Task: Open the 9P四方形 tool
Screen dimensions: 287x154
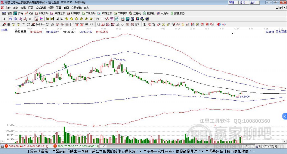Action: pos(58,13)
